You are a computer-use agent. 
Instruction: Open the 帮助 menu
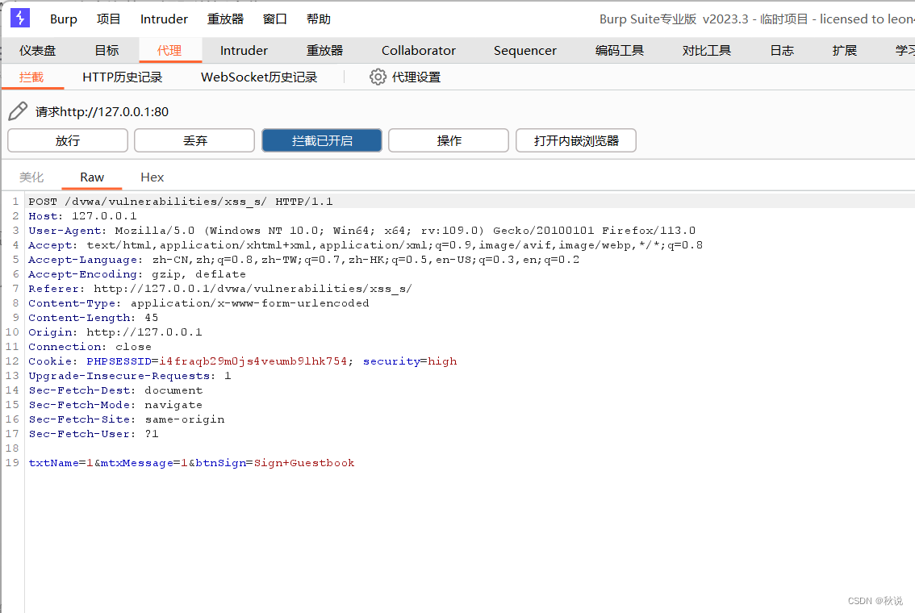point(319,19)
